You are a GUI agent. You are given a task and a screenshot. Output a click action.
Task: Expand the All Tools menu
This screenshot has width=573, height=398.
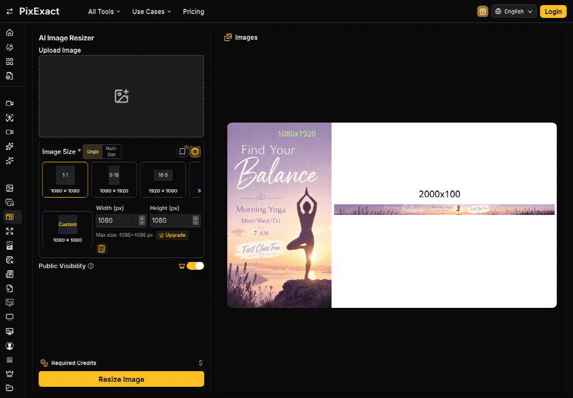tap(104, 12)
